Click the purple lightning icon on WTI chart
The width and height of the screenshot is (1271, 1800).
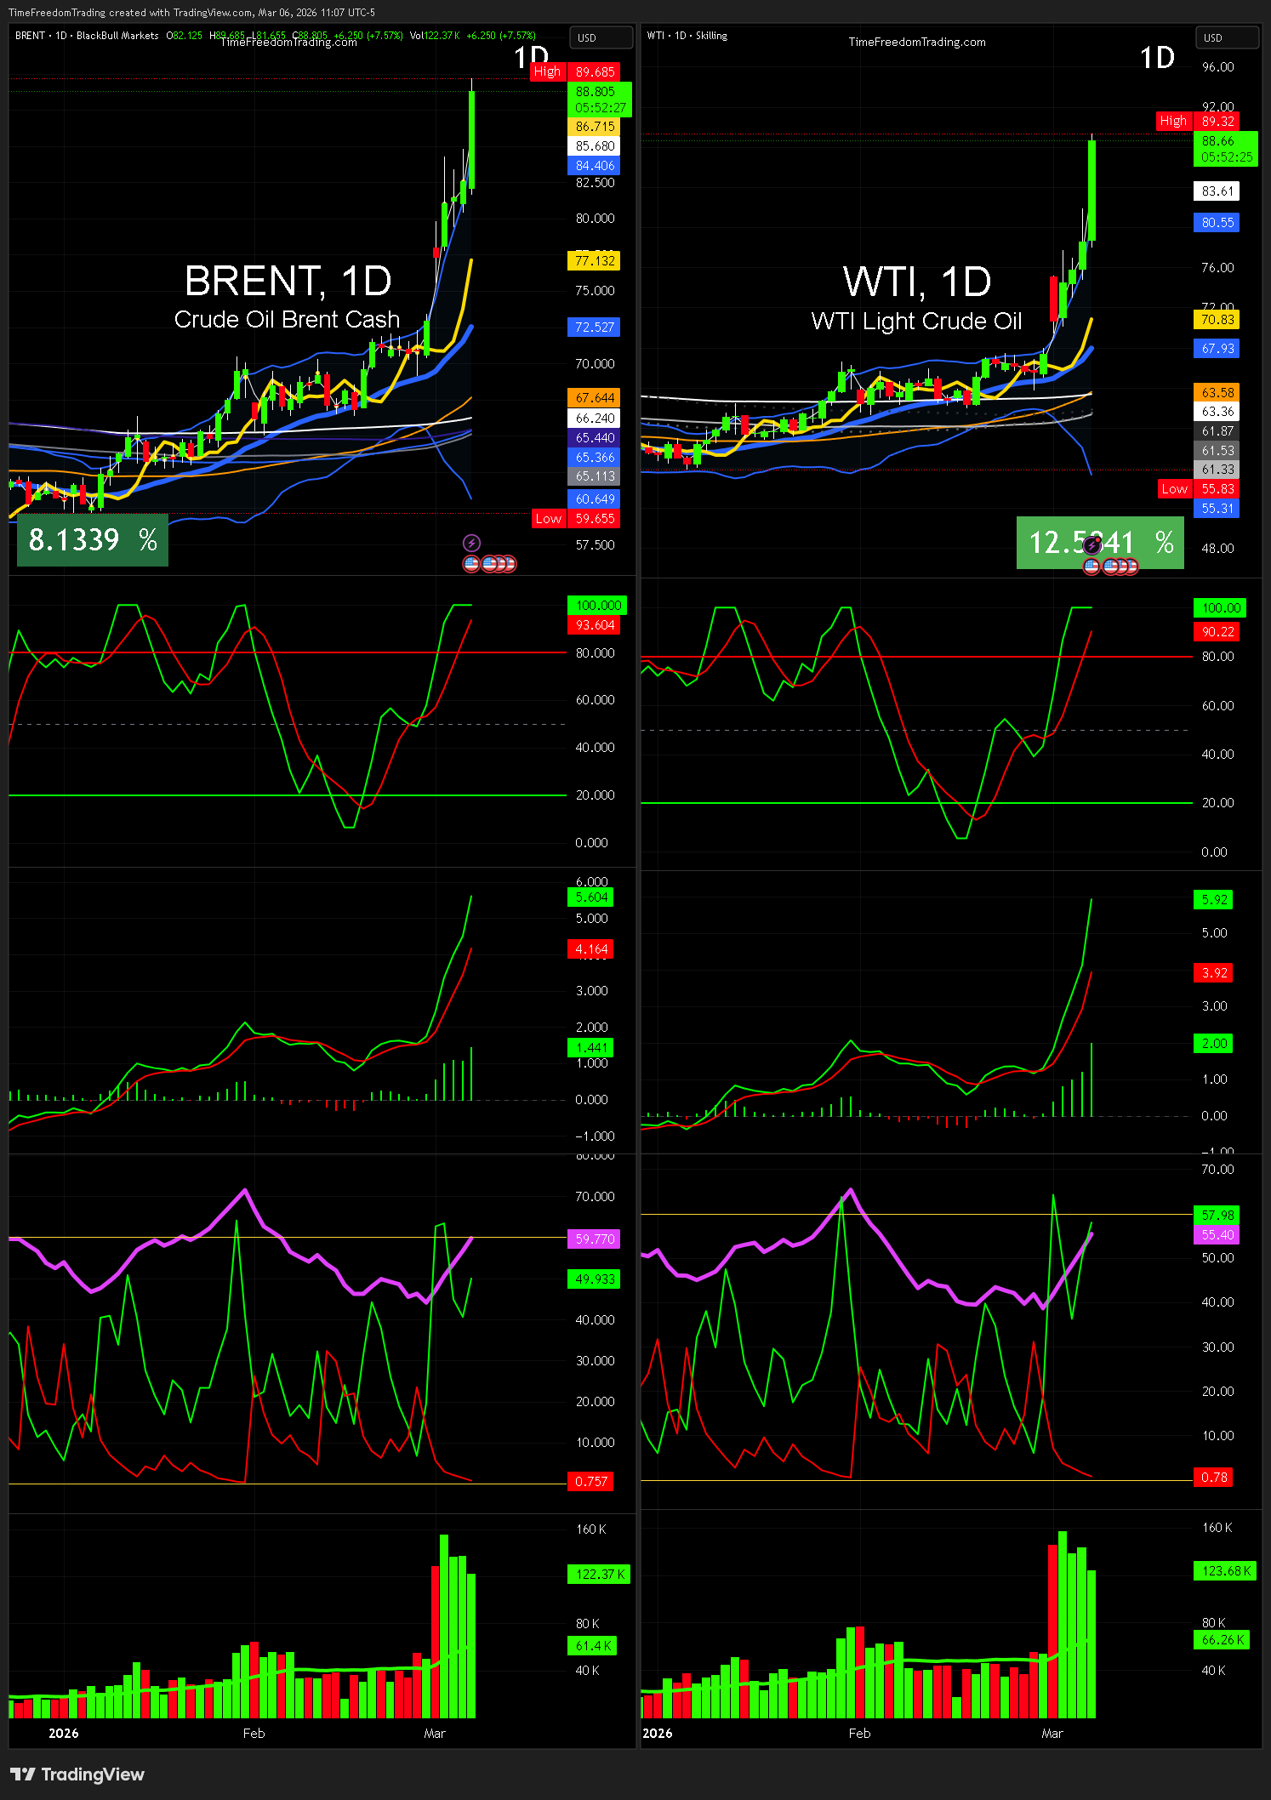click(1092, 545)
